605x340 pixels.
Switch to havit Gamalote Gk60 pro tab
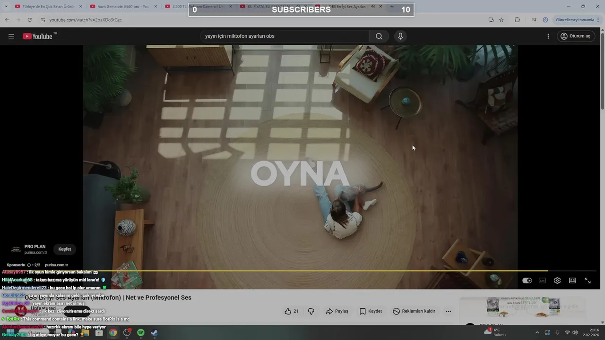(x=123, y=7)
